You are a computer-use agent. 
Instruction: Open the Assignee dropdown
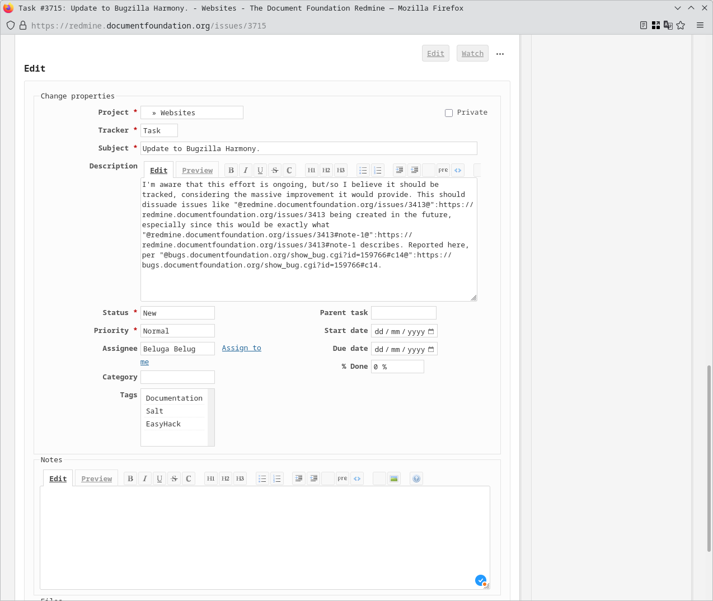[x=177, y=349]
